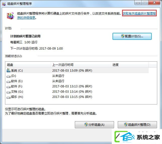Click the 分析磁盘(A) button

click(x=94, y=125)
